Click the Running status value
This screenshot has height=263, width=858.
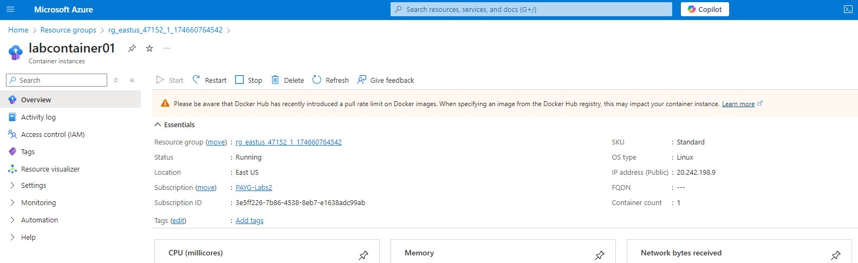click(249, 157)
